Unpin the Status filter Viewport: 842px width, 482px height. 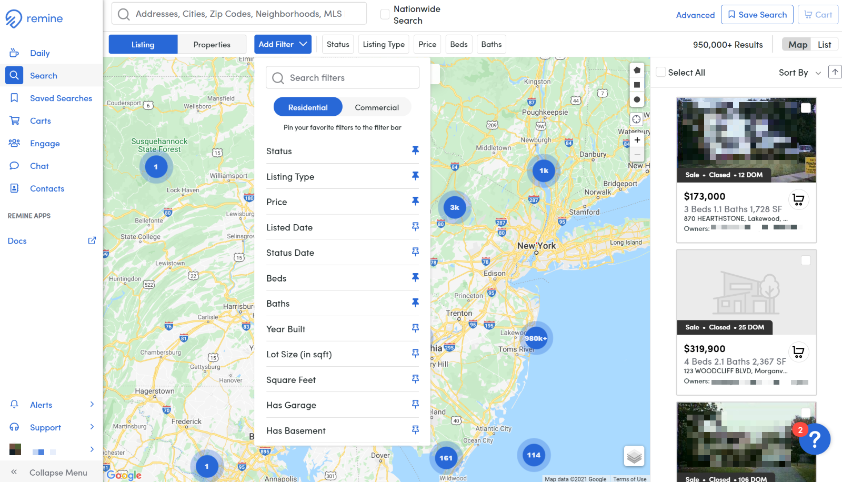(415, 150)
